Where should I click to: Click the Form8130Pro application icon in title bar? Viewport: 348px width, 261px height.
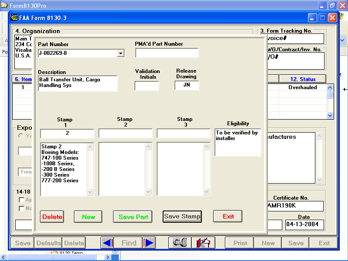click(x=4, y=6)
